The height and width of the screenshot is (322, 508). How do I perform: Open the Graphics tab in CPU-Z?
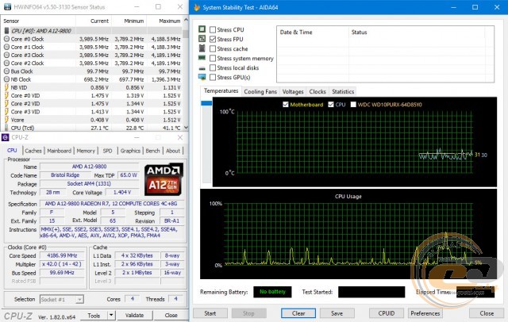pos(130,151)
